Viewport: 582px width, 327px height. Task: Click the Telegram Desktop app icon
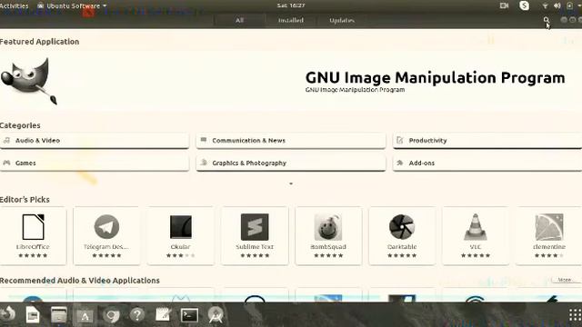pyautogui.click(x=106, y=226)
